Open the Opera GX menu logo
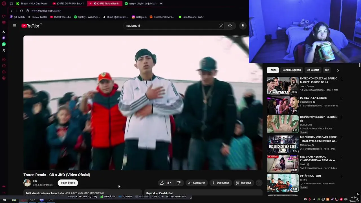Viewport: 361px width, 203px height. click(x=4, y=4)
